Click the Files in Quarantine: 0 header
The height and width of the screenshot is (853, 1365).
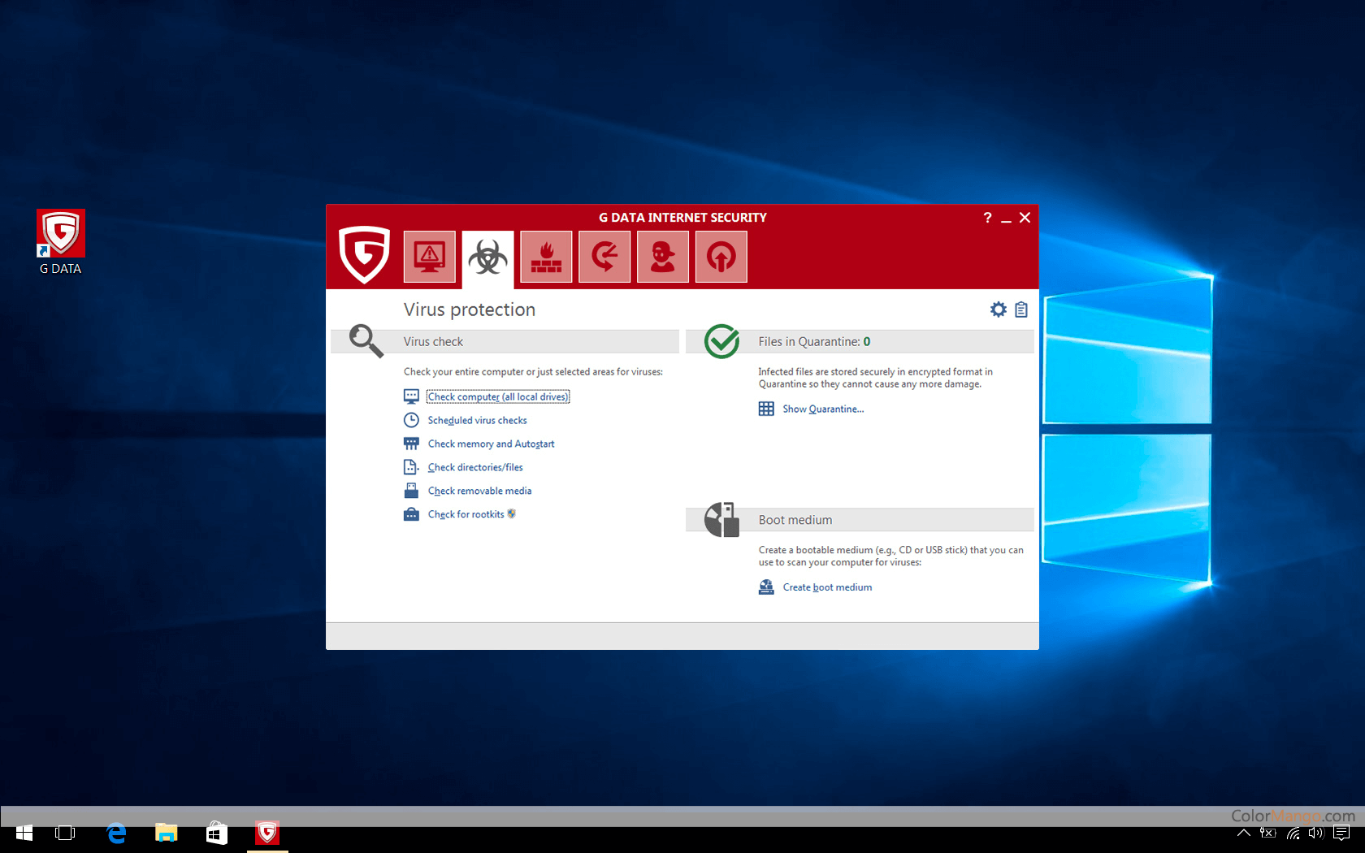(860, 341)
